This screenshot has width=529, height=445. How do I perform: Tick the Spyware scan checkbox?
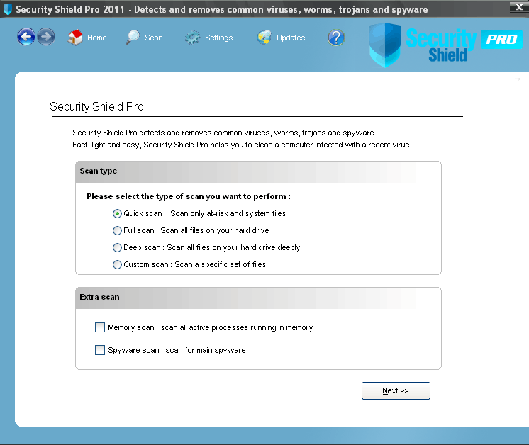100,350
